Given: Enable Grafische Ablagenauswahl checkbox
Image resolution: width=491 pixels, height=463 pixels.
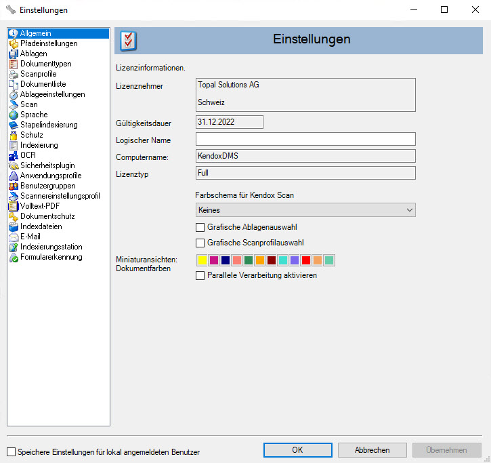Looking at the screenshot, I should [200, 228].
